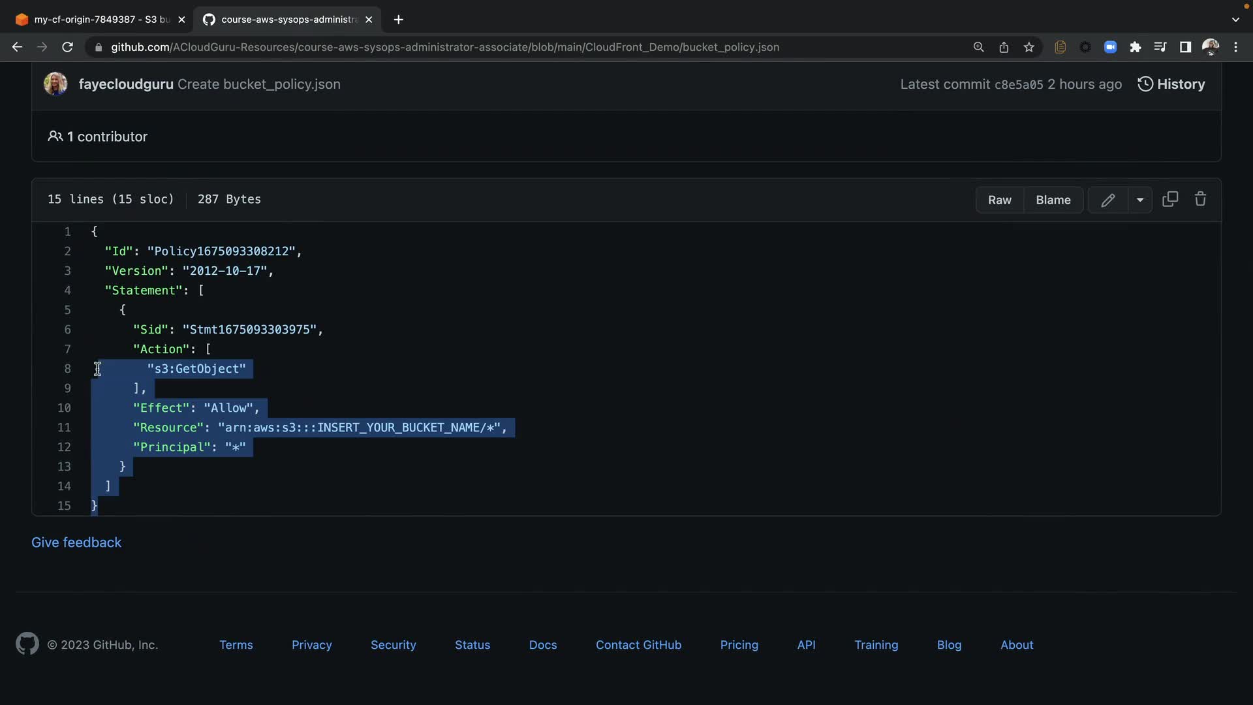Click the GitHub logo in the footer
This screenshot has height=705, width=1253.
27,644
